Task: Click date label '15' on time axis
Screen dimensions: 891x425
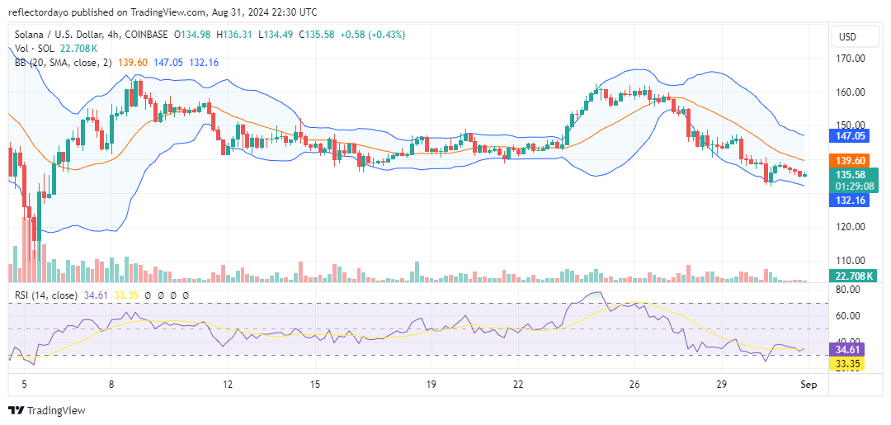Action: click(x=315, y=385)
